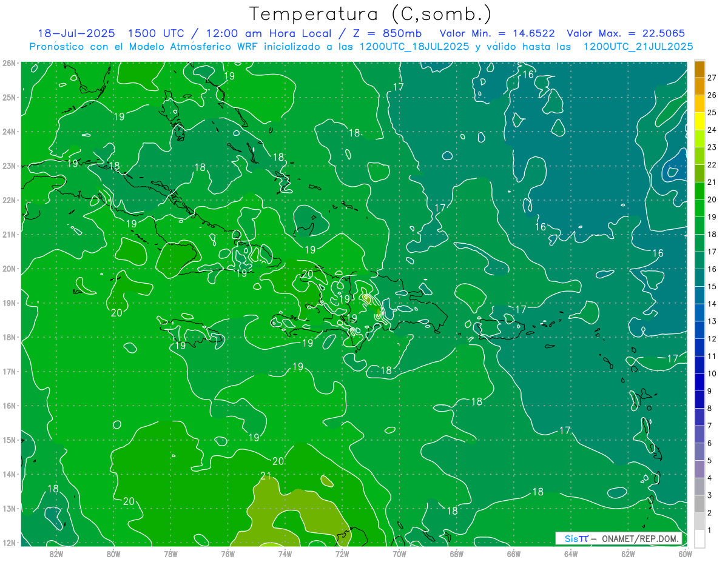The width and height of the screenshot is (728, 562).
Task: Click the "13" colorbar legend value
Action: (712, 321)
